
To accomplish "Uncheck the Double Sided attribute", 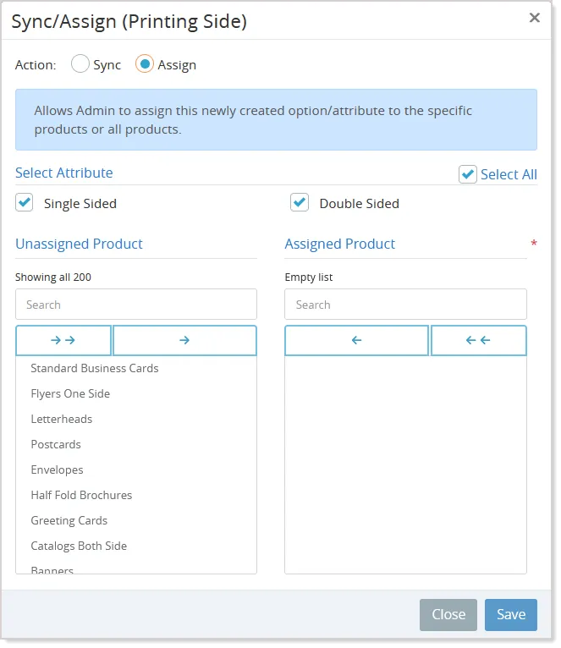I will pyautogui.click(x=300, y=202).
